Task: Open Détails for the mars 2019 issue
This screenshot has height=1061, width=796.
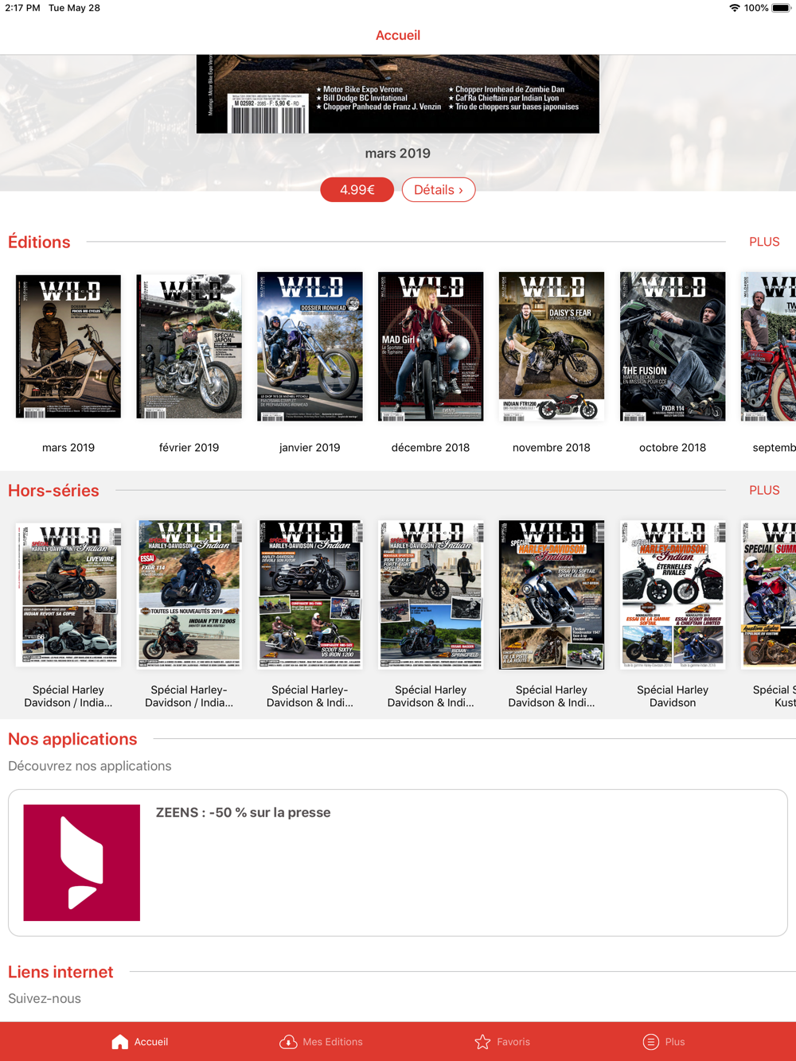Action: click(x=439, y=190)
